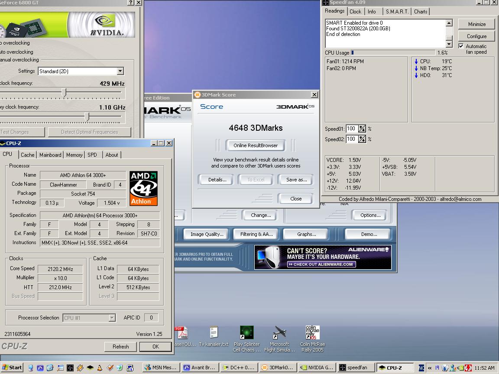Click the recycle bin quick launch icon
This screenshot has height=374, width=499.
point(120,368)
